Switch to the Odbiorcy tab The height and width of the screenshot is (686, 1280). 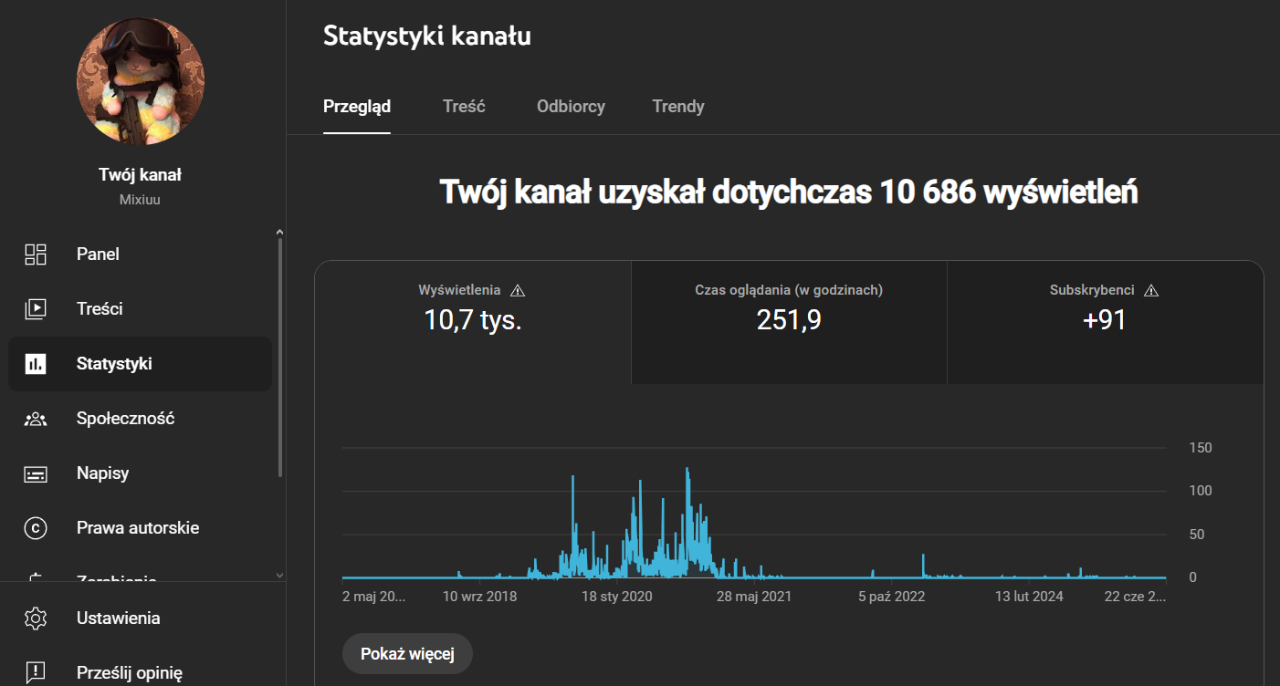(x=571, y=107)
